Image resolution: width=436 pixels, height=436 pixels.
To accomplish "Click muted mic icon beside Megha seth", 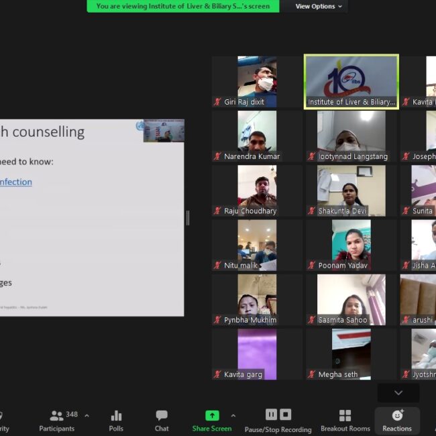I will tap(312, 375).
